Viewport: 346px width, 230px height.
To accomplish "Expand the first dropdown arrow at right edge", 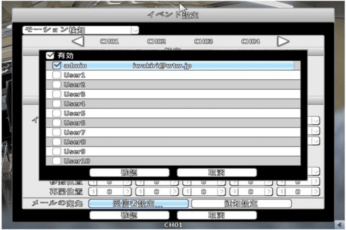I will (316, 121).
